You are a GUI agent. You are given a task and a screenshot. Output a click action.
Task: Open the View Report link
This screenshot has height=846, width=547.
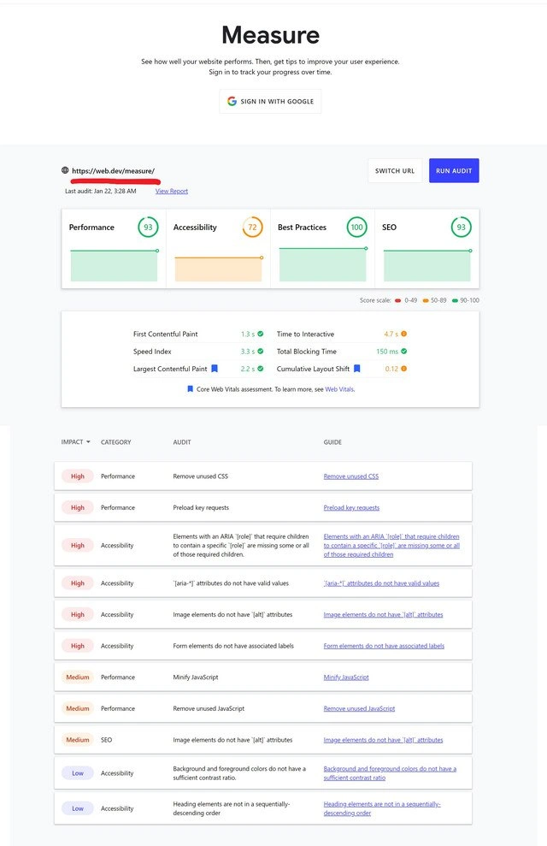172,191
